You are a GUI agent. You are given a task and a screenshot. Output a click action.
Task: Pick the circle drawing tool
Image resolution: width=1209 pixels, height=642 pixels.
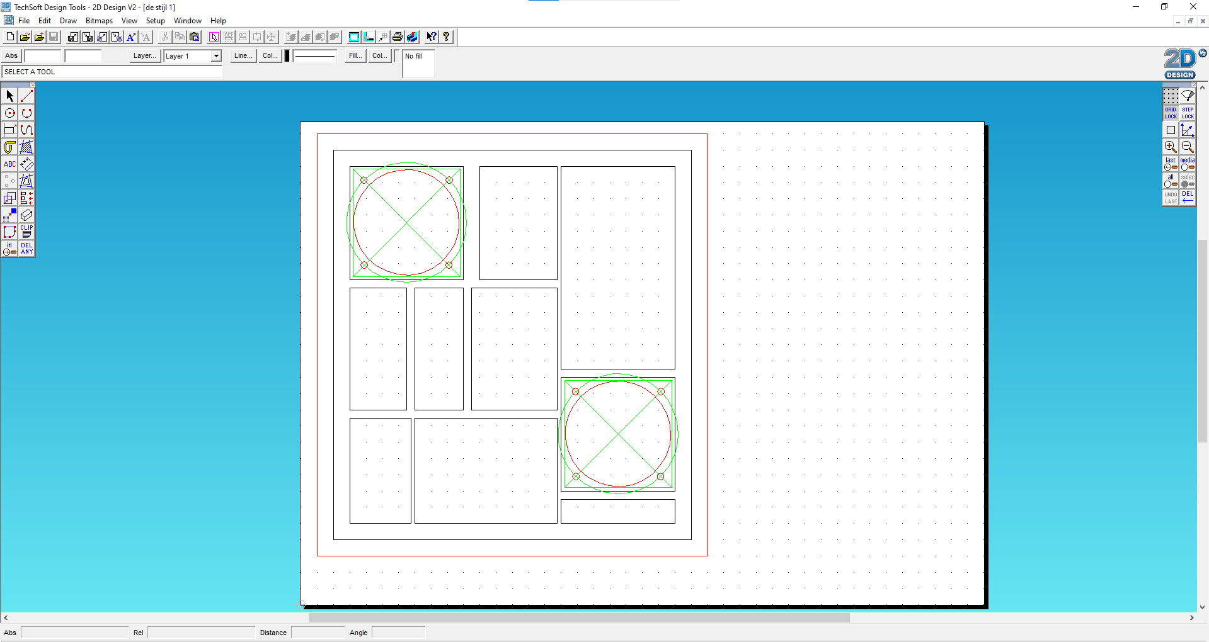point(9,113)
